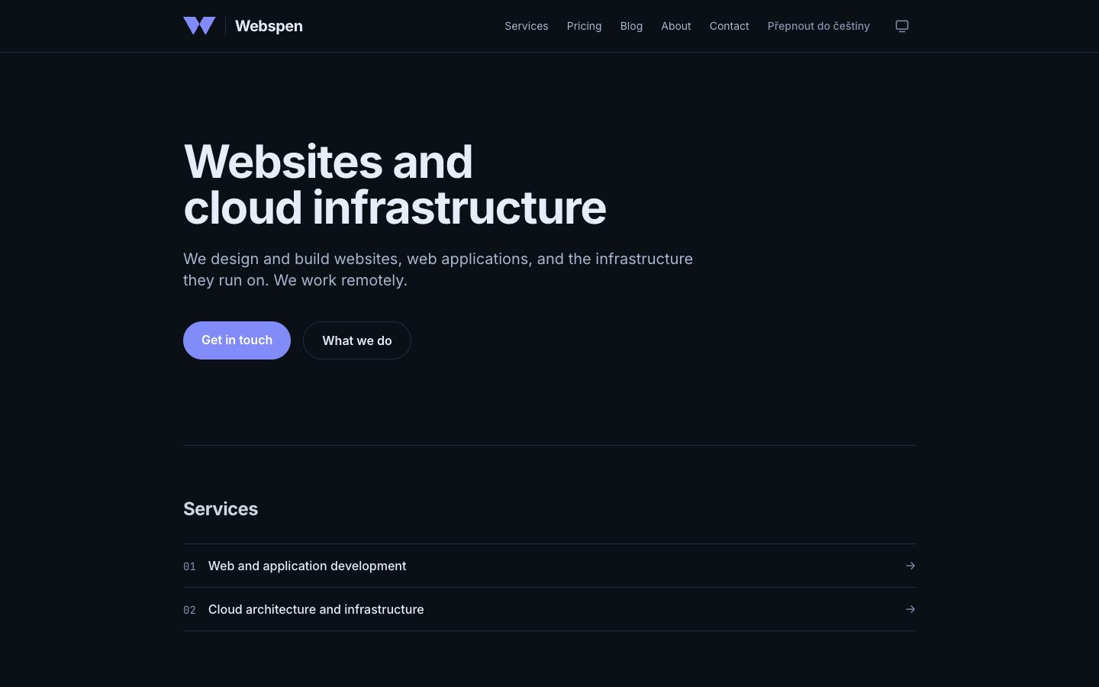This screenshot has height=687, width=1099.
Task: Navigate to the Contact page
Action: coord(730,26)
